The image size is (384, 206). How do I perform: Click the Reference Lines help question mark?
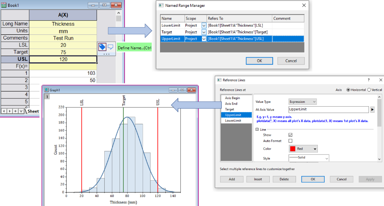(369, 80)
